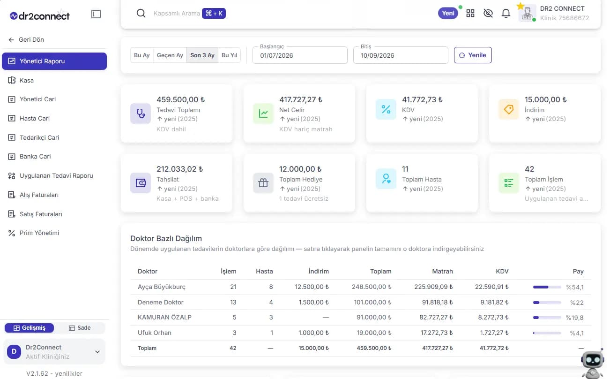610x379 pixels.
Task: Open the V2.1.62 yenilikler link
Action: pyautogui.click(x=54, y=374)
